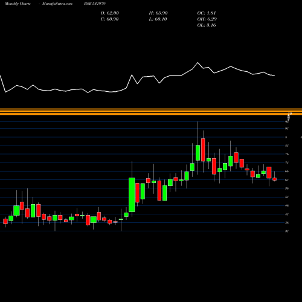
Task: Click the last red candle on the chart
Action: click(275, 179)
